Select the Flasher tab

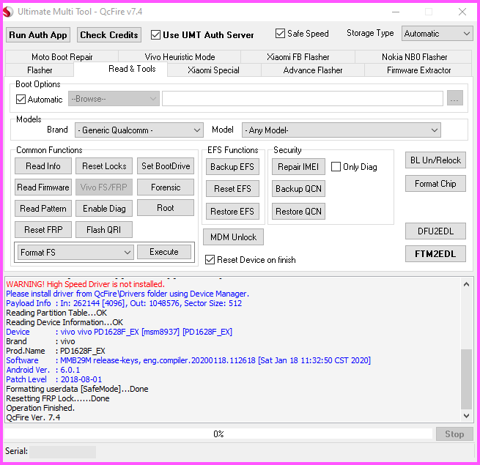[x=40, y=70]
